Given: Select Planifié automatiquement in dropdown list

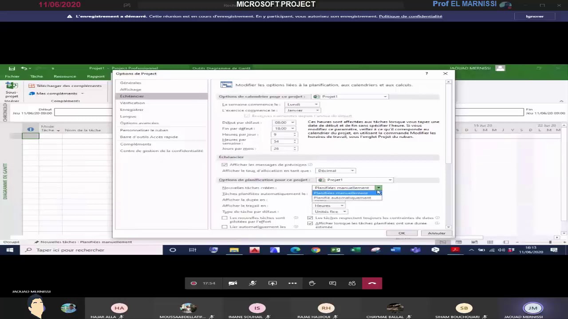Looking at the screenshot, I should (347, 198).
